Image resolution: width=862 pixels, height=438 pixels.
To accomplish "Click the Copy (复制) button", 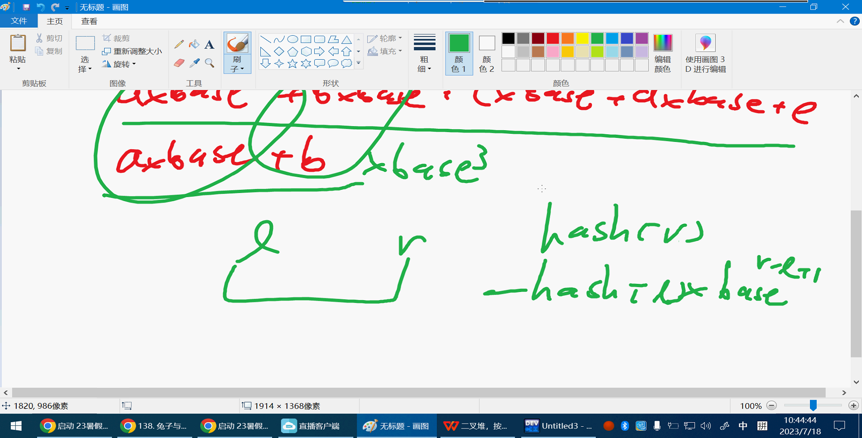I will point(49,51).
